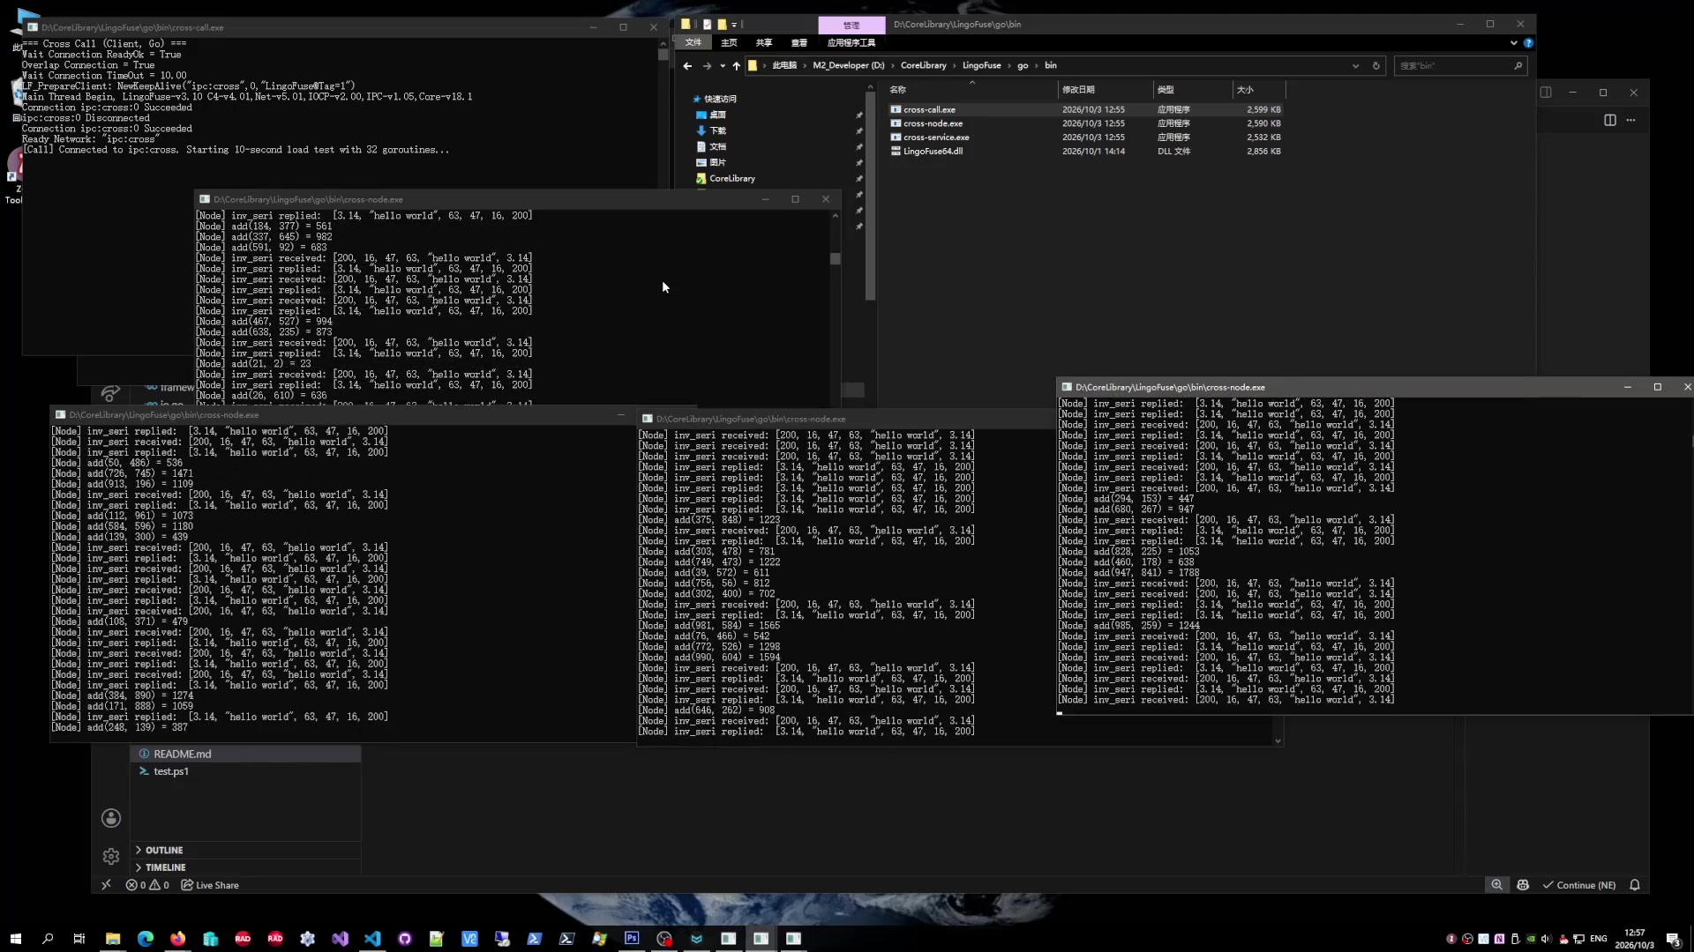Expand the OUTLINE section
Screen dimensions: 1694x952
click(x=246, y=850)
